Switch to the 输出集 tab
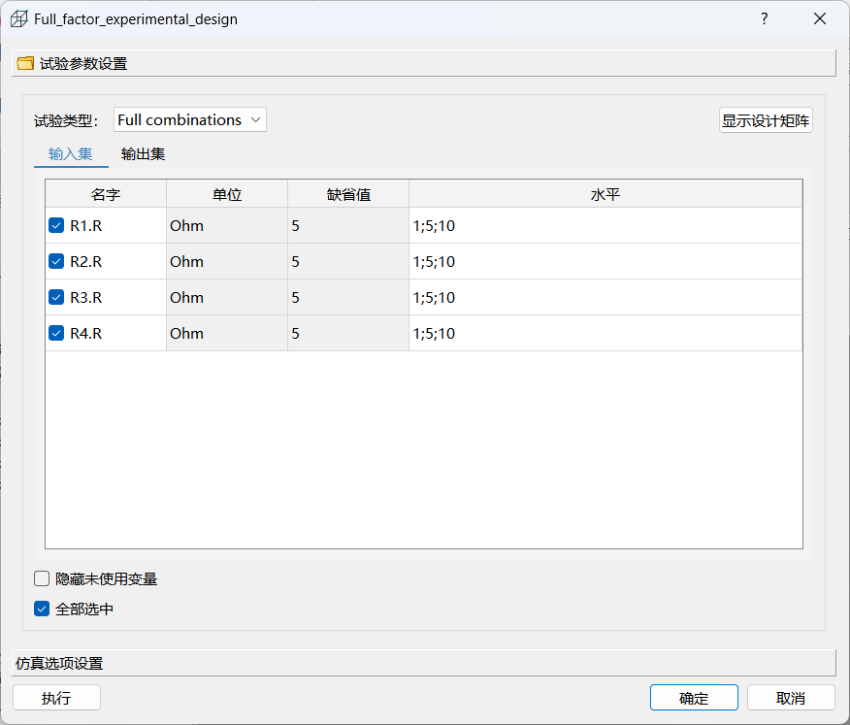This screenshot has height=725, width=850. pyautogui.click(x=143, y=154)
